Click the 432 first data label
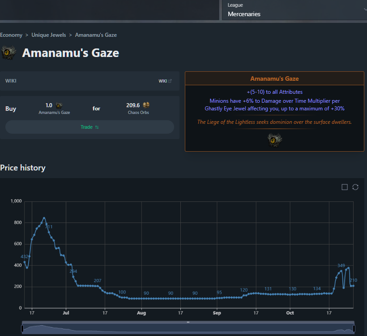 [24, 257]
